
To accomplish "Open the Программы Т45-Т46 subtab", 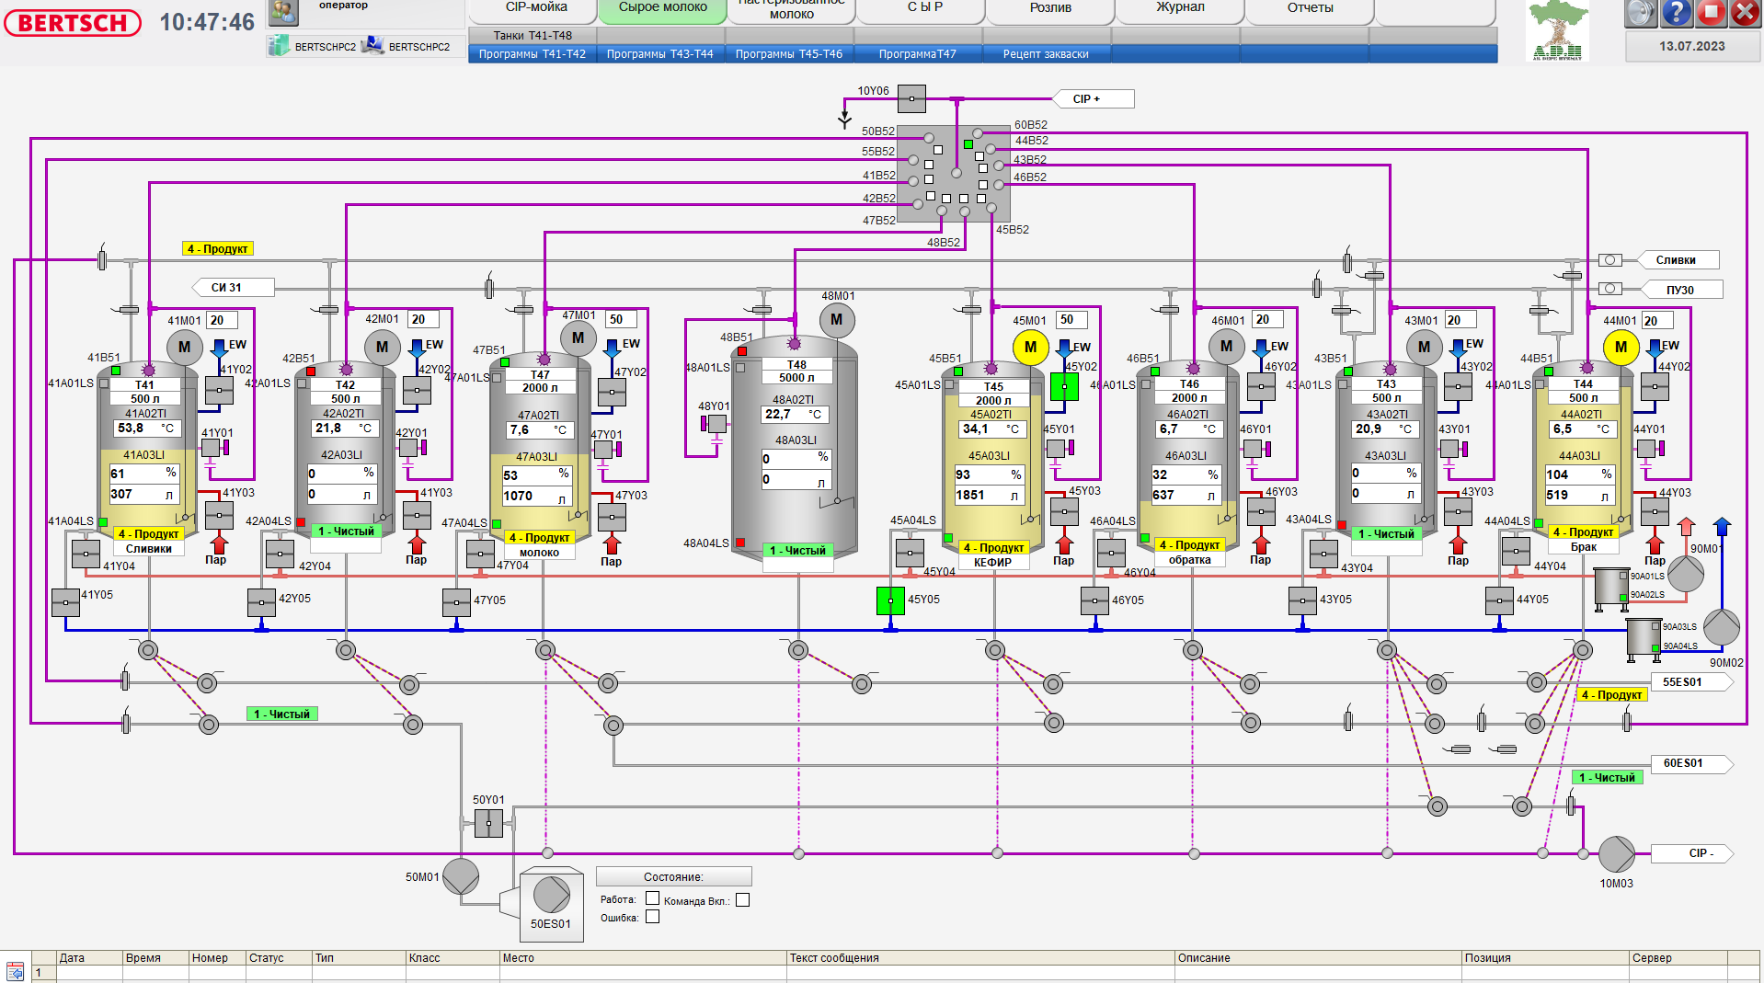I will (789, 53).
